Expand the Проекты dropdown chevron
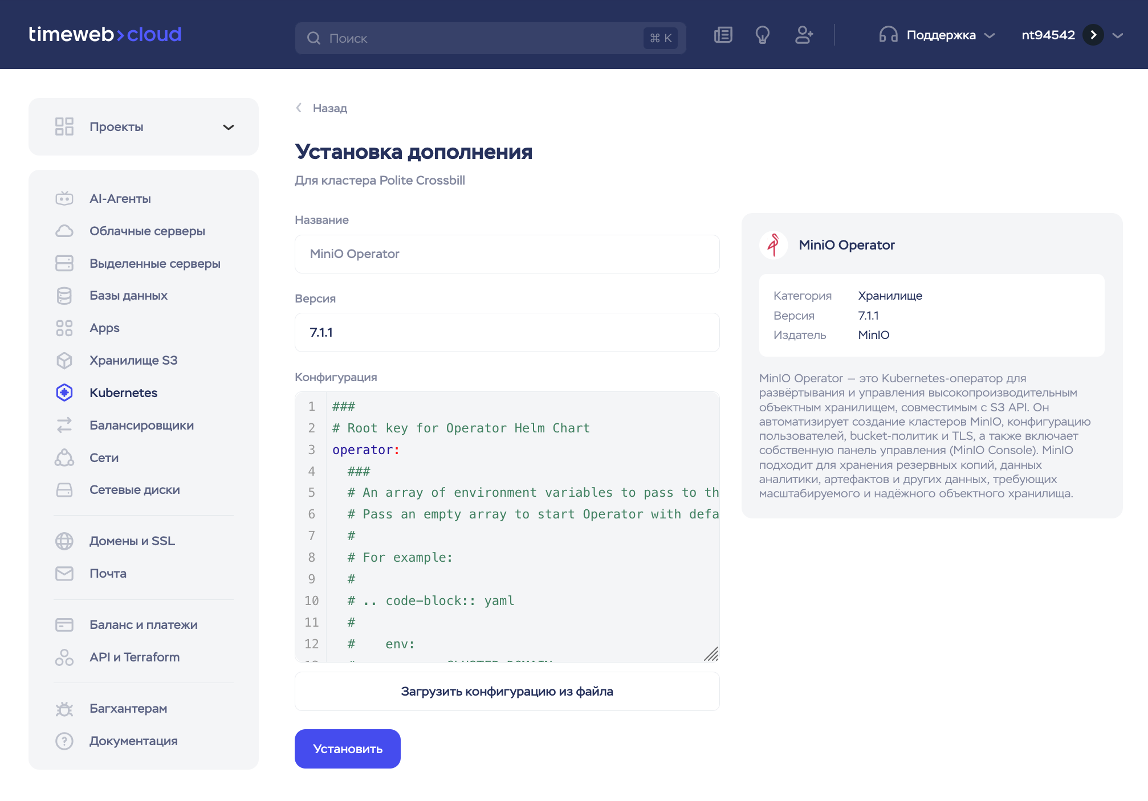The height and width of the screenshot is (801, 1148). click(229, 127)
